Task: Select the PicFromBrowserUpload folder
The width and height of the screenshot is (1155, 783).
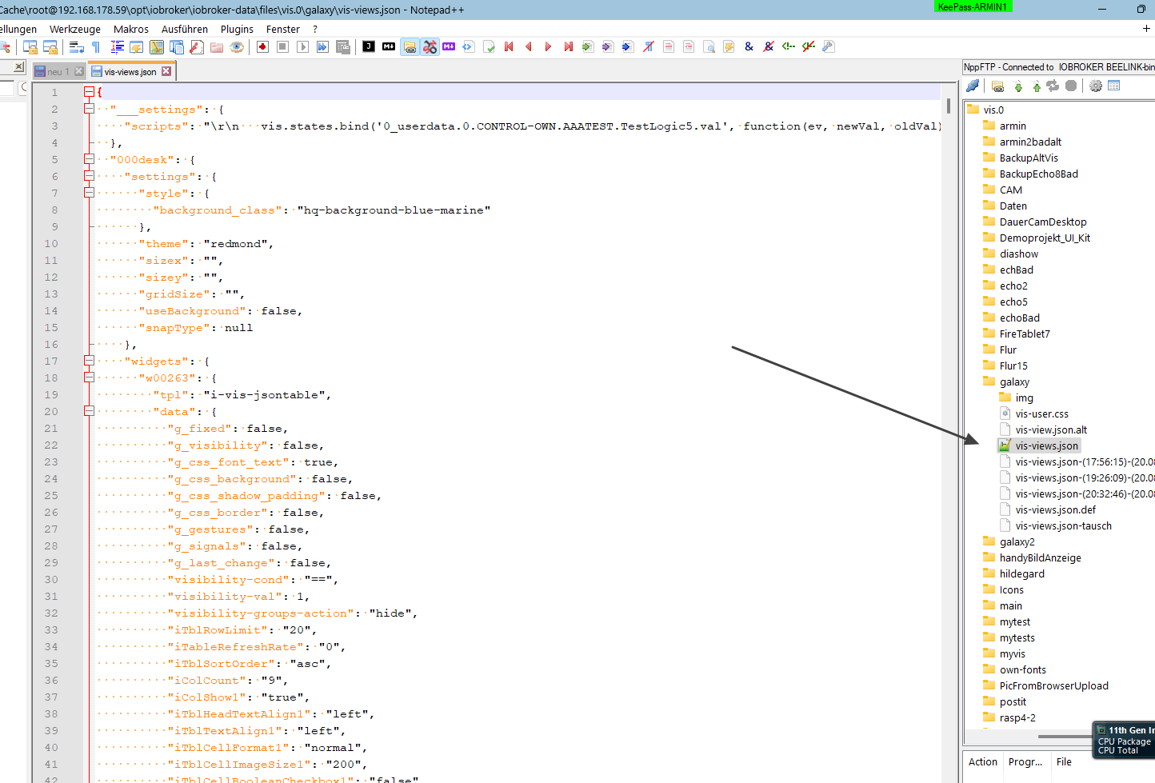Action: [1053, 685]
